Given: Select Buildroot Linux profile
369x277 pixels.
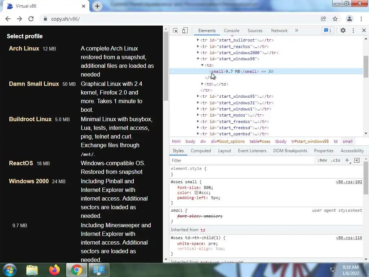Looking at the screenshot, I should pos(30,119).
